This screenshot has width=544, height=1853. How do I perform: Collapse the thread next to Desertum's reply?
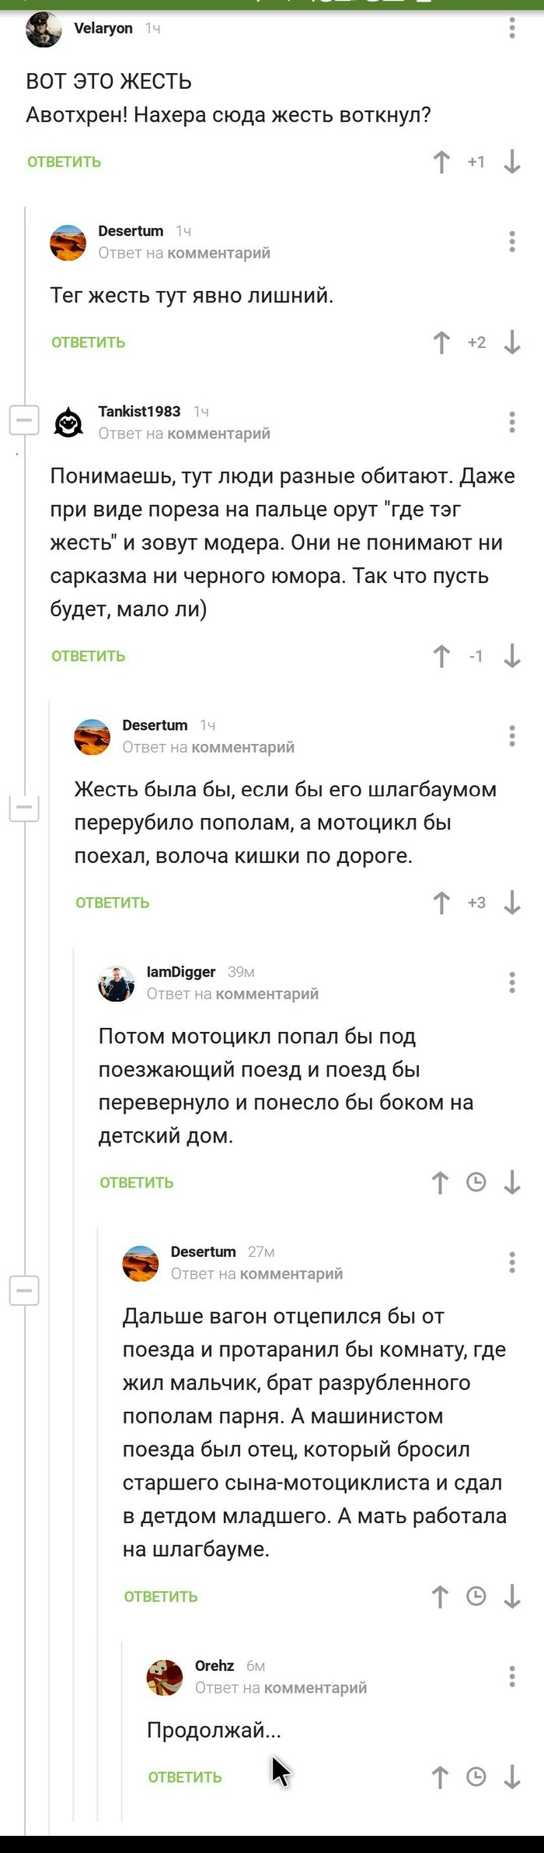coord(23,807)
